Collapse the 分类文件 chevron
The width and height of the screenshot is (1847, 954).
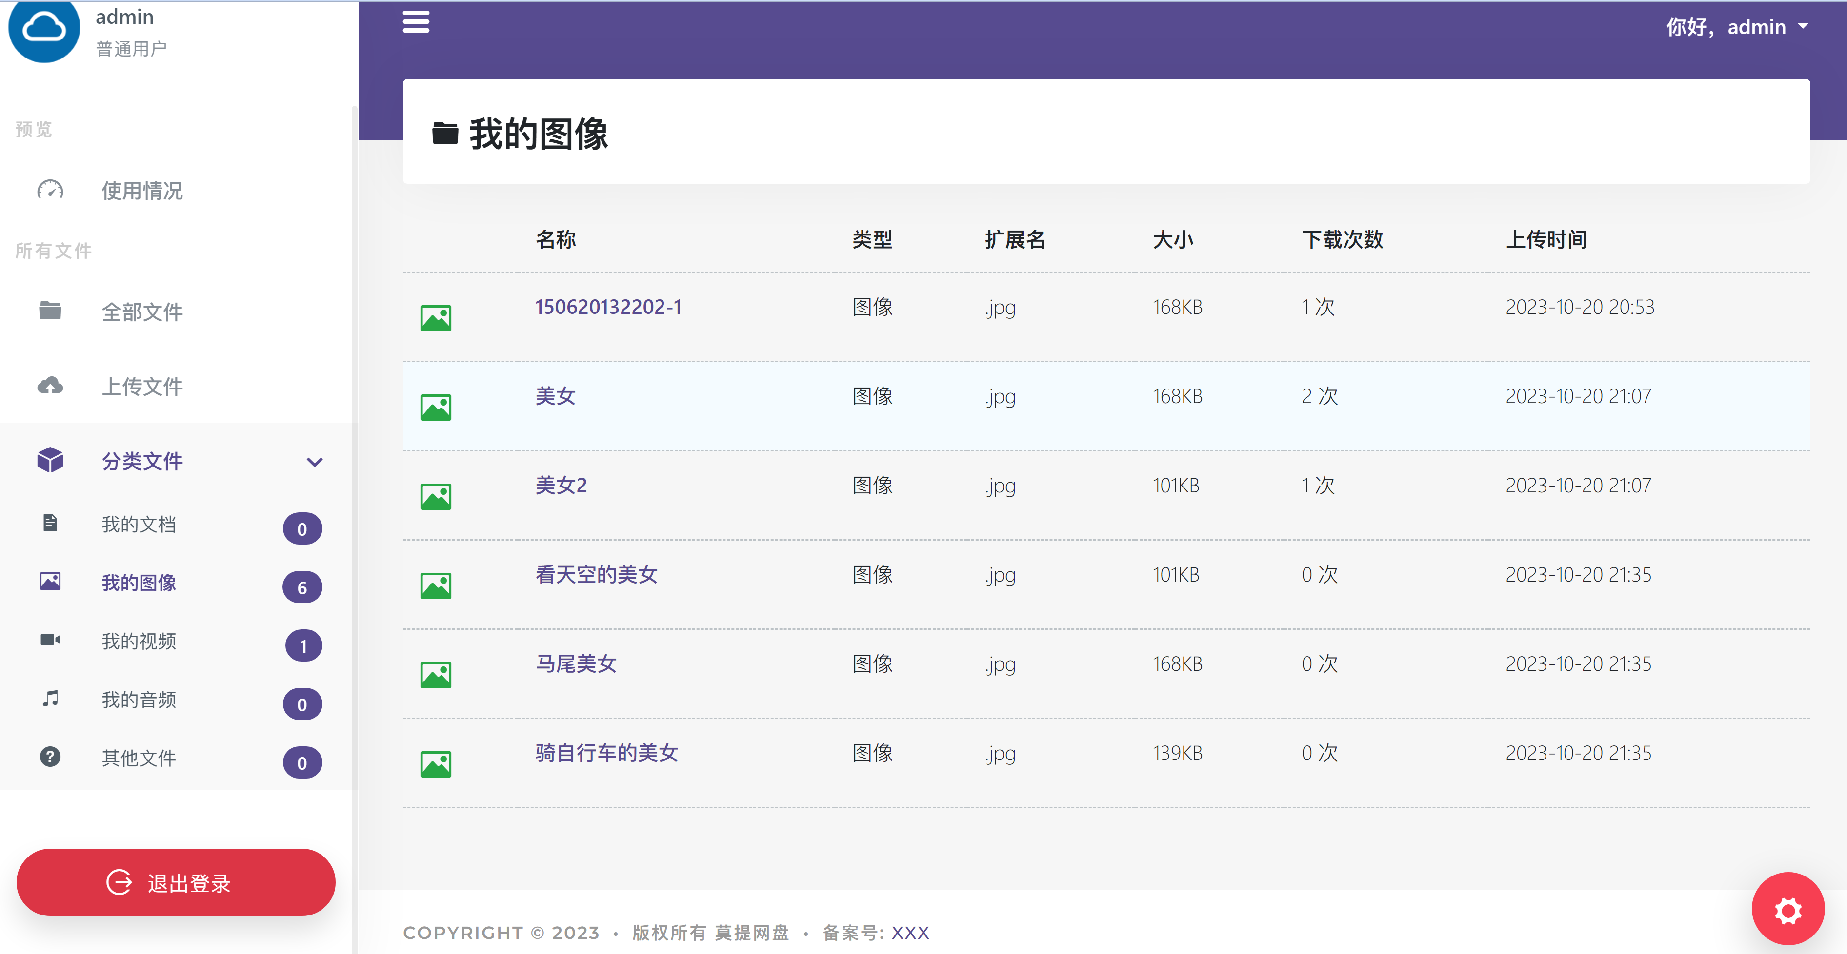[315, 462]
